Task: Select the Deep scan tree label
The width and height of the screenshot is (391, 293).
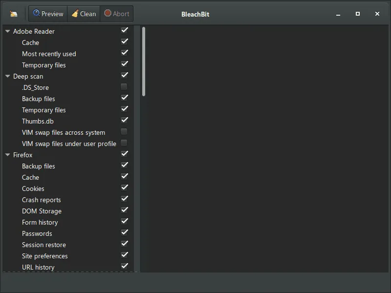Action: [28, 76]
